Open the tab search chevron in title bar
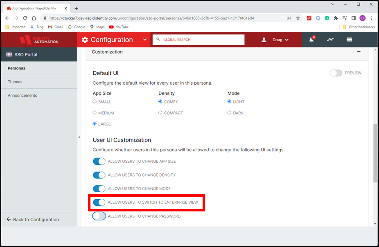The image size is (379, 247). coord(333,4)
